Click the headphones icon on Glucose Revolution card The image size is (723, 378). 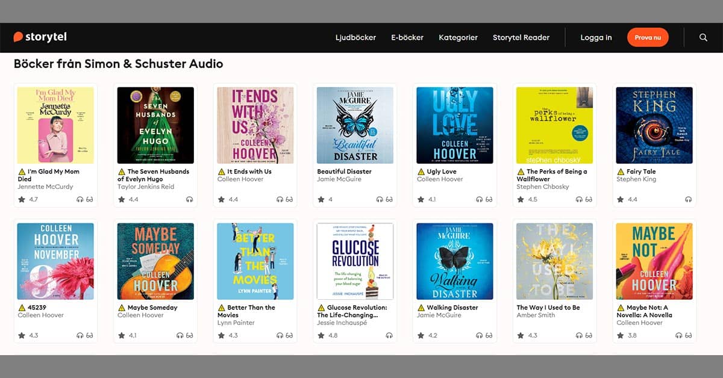[389, 335]
